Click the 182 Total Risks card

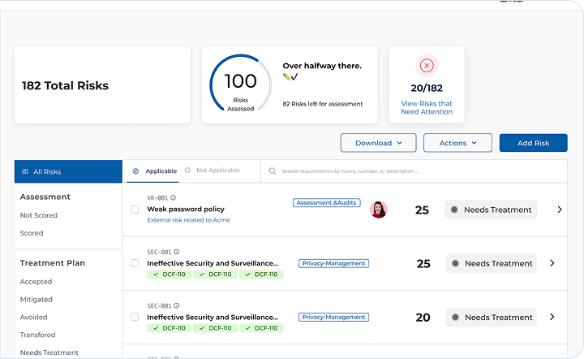tap(102, 85)
